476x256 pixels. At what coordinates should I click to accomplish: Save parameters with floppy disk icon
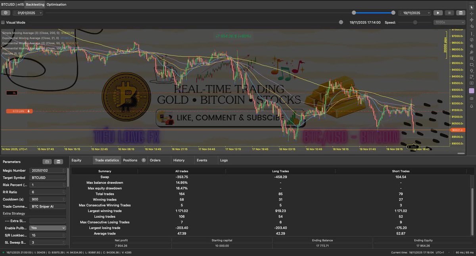tap(58, 162)
